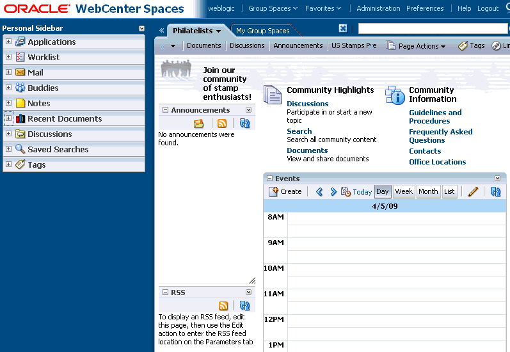Image resolution: width=510 pixels, height=352 pixels.
Task: Click the Mail envelope icon
Action: (20, 72)
